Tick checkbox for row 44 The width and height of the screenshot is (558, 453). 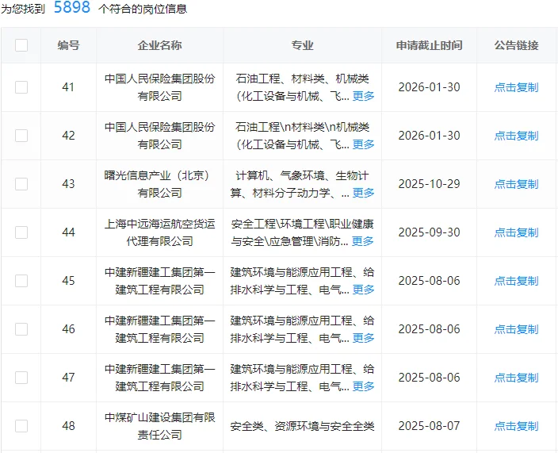(21, 232)
